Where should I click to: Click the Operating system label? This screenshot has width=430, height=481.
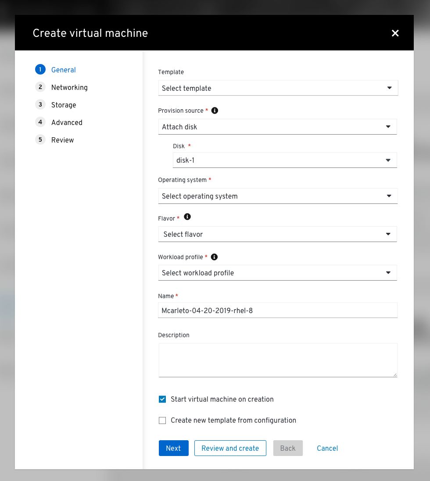click(183, 180)
